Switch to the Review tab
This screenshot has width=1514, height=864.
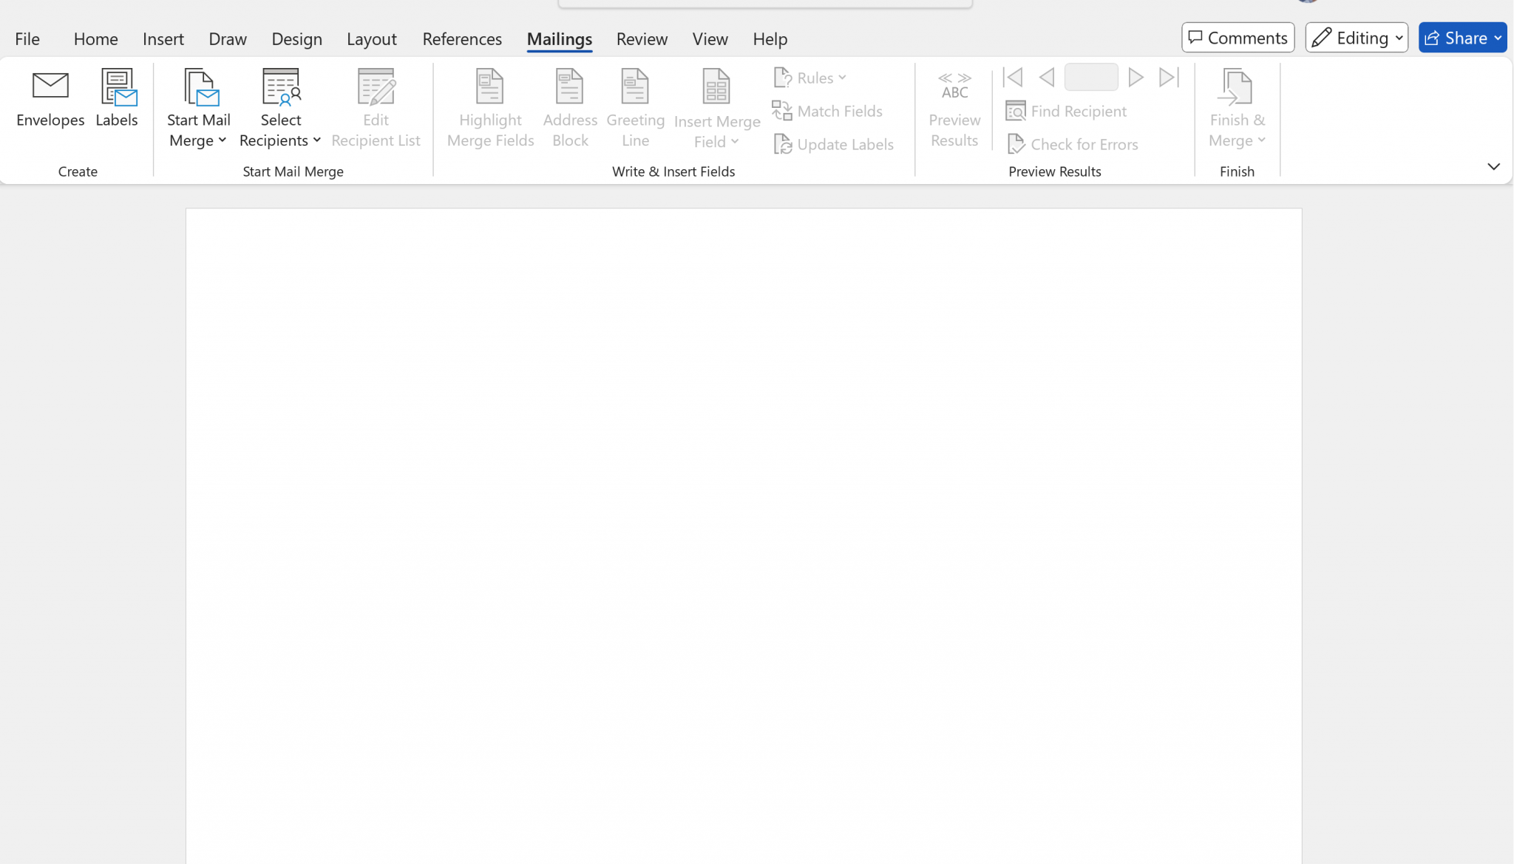[642, 38]
